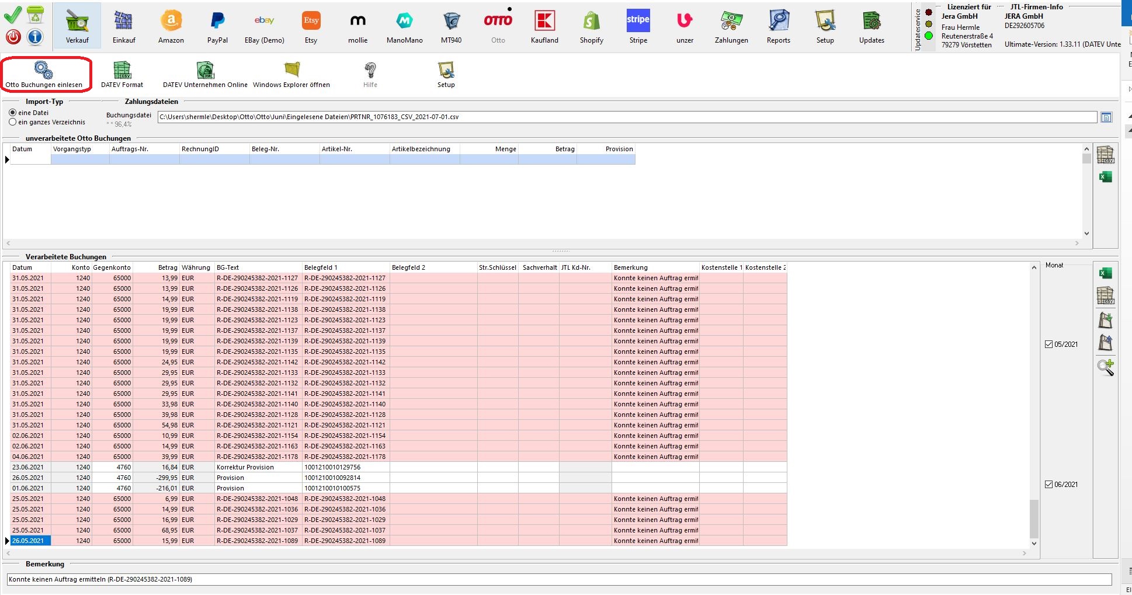Open the Stripe module
The height and width of the screenshot is (595, 1132).
[638, 26]
